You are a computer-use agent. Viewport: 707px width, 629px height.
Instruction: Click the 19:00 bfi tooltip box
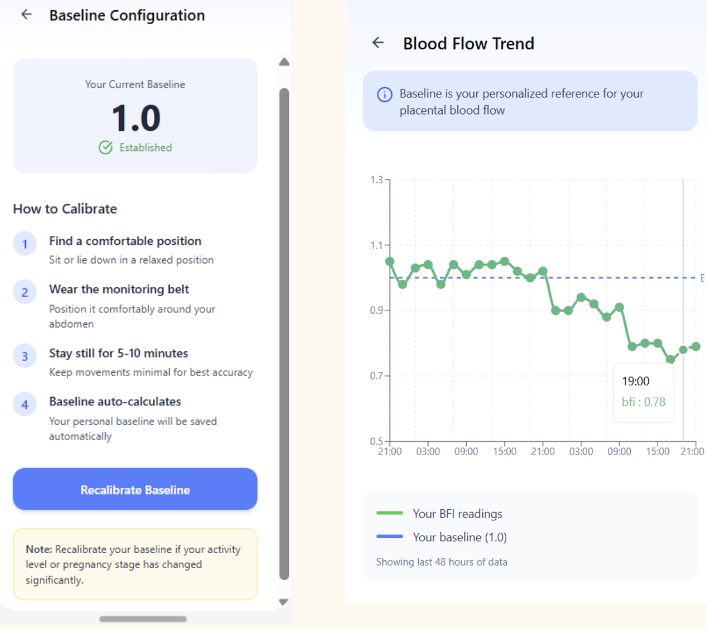point(644,392)
